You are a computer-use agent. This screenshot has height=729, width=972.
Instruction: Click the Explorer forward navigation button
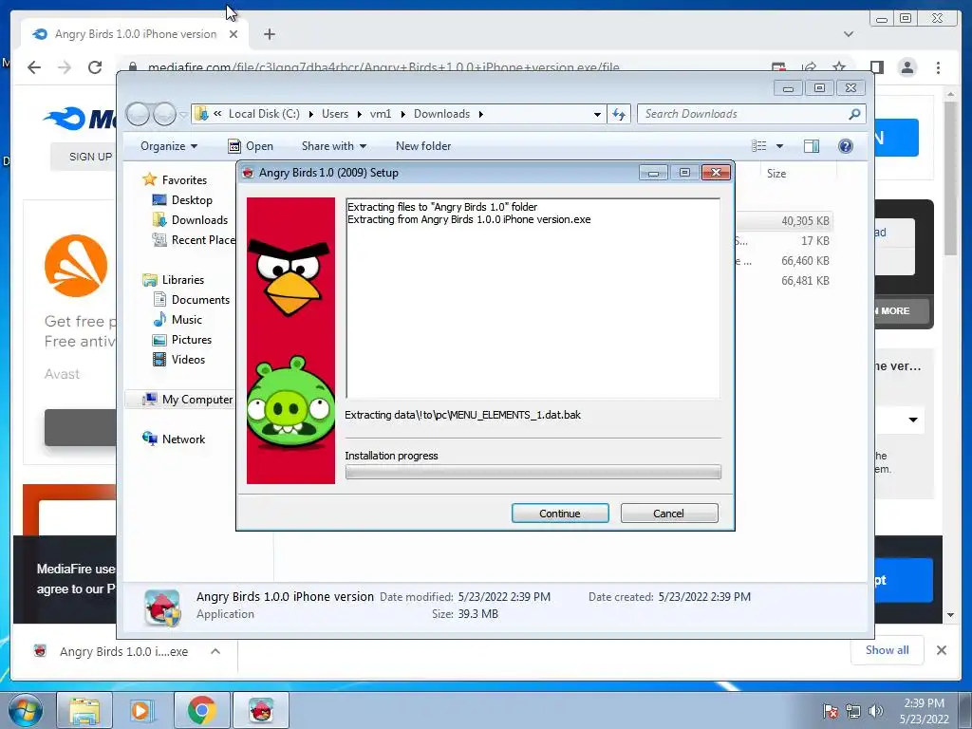(x=164, y=114)
